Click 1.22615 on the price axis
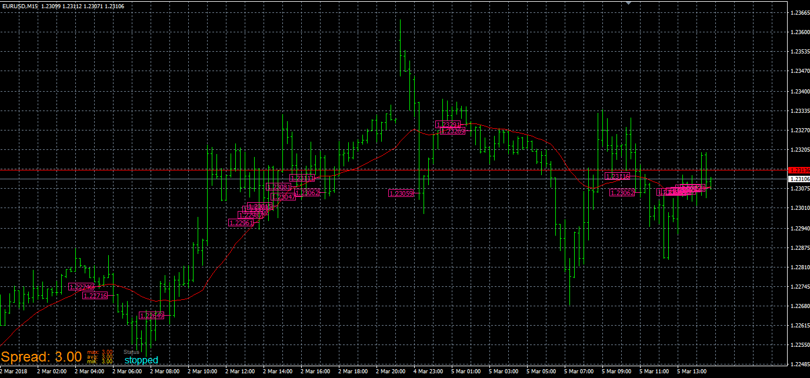 tap(800, 325)
